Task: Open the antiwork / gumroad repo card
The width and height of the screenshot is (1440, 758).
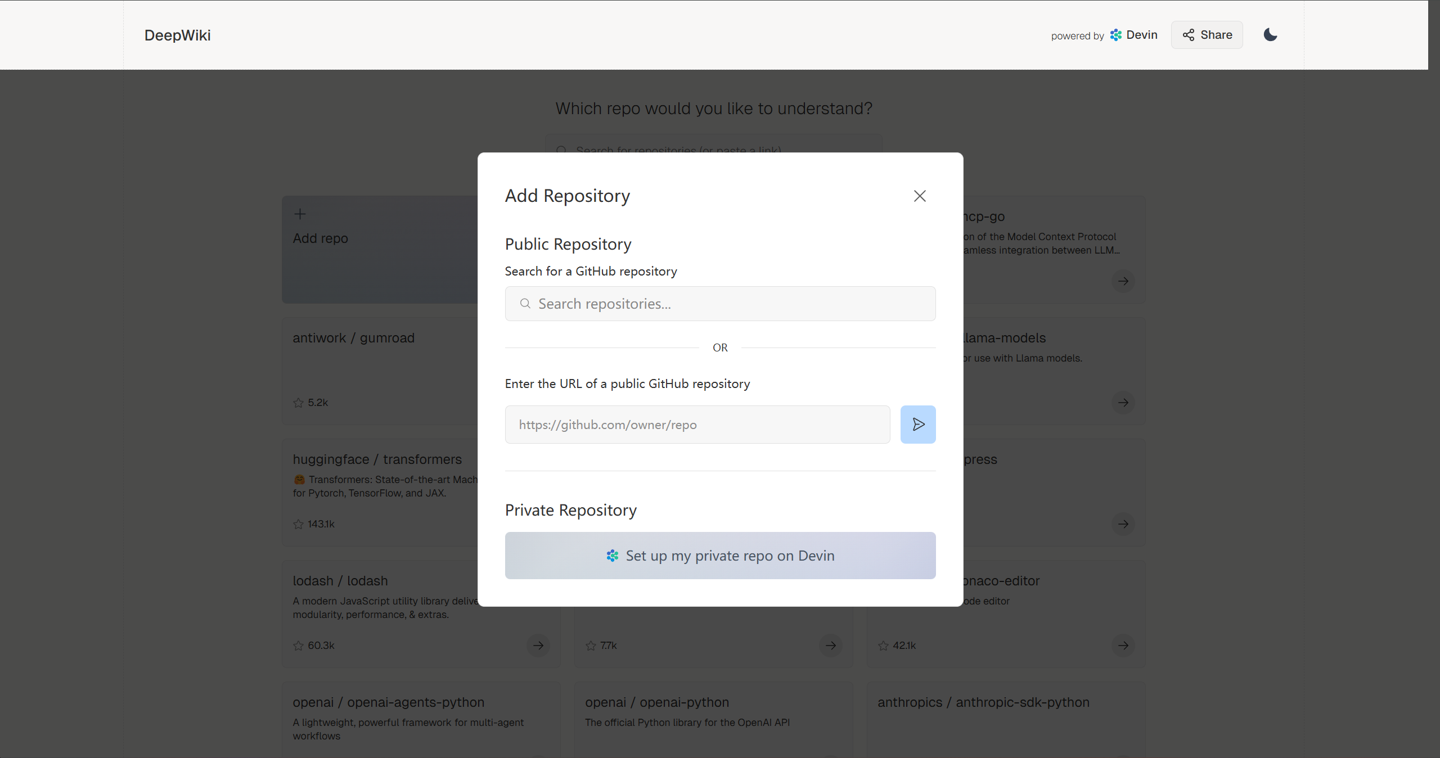Action: click(x=353, y=338)
